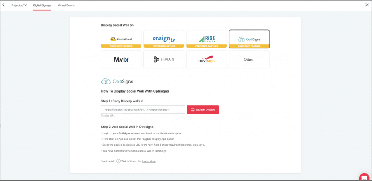372x181 pixels.
Task: Switch to the Projector/TV tab
Action: pos(19,5)
